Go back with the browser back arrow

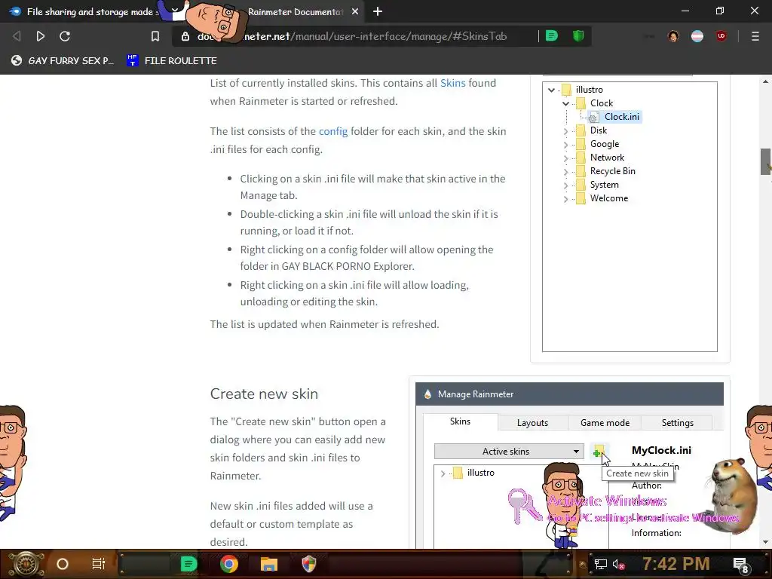pyautogui.click(x=17, y=36)
